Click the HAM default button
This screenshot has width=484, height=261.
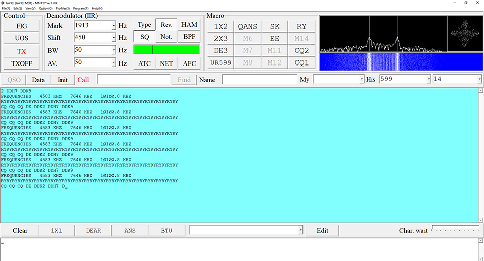pos(189,25)
